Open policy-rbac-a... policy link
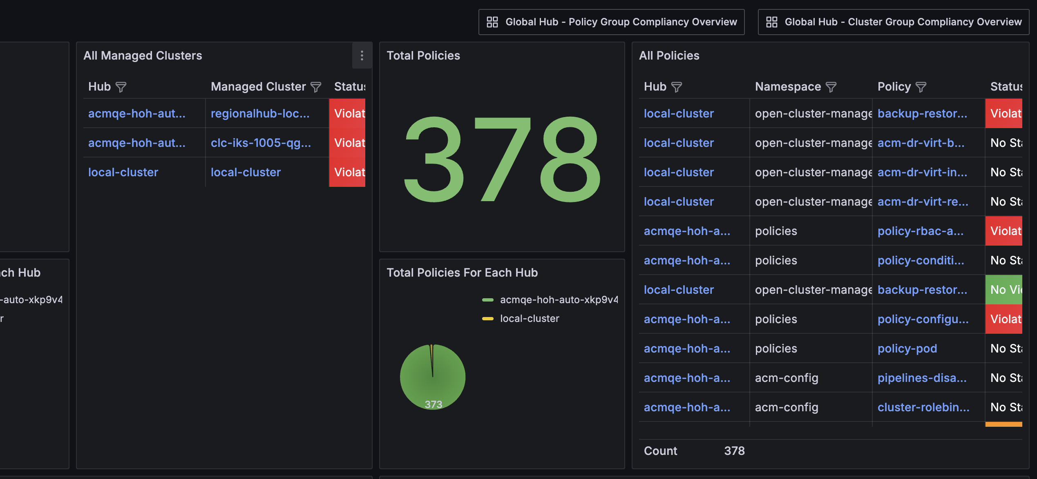 (920, 231)
